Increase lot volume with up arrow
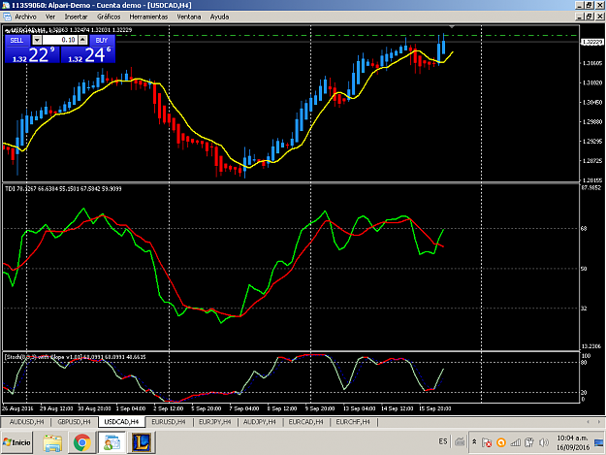Viewport: 606px width, 455px height. [x=83, y=40]
